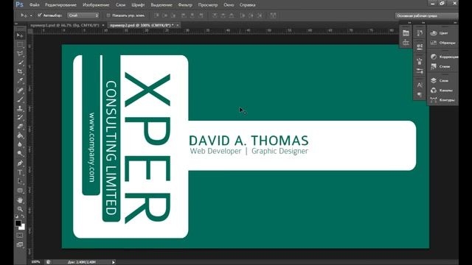Viewport: 472px width, 265px height.
Task: Open the tool preset picker arrow
Action: coord(31,15)
